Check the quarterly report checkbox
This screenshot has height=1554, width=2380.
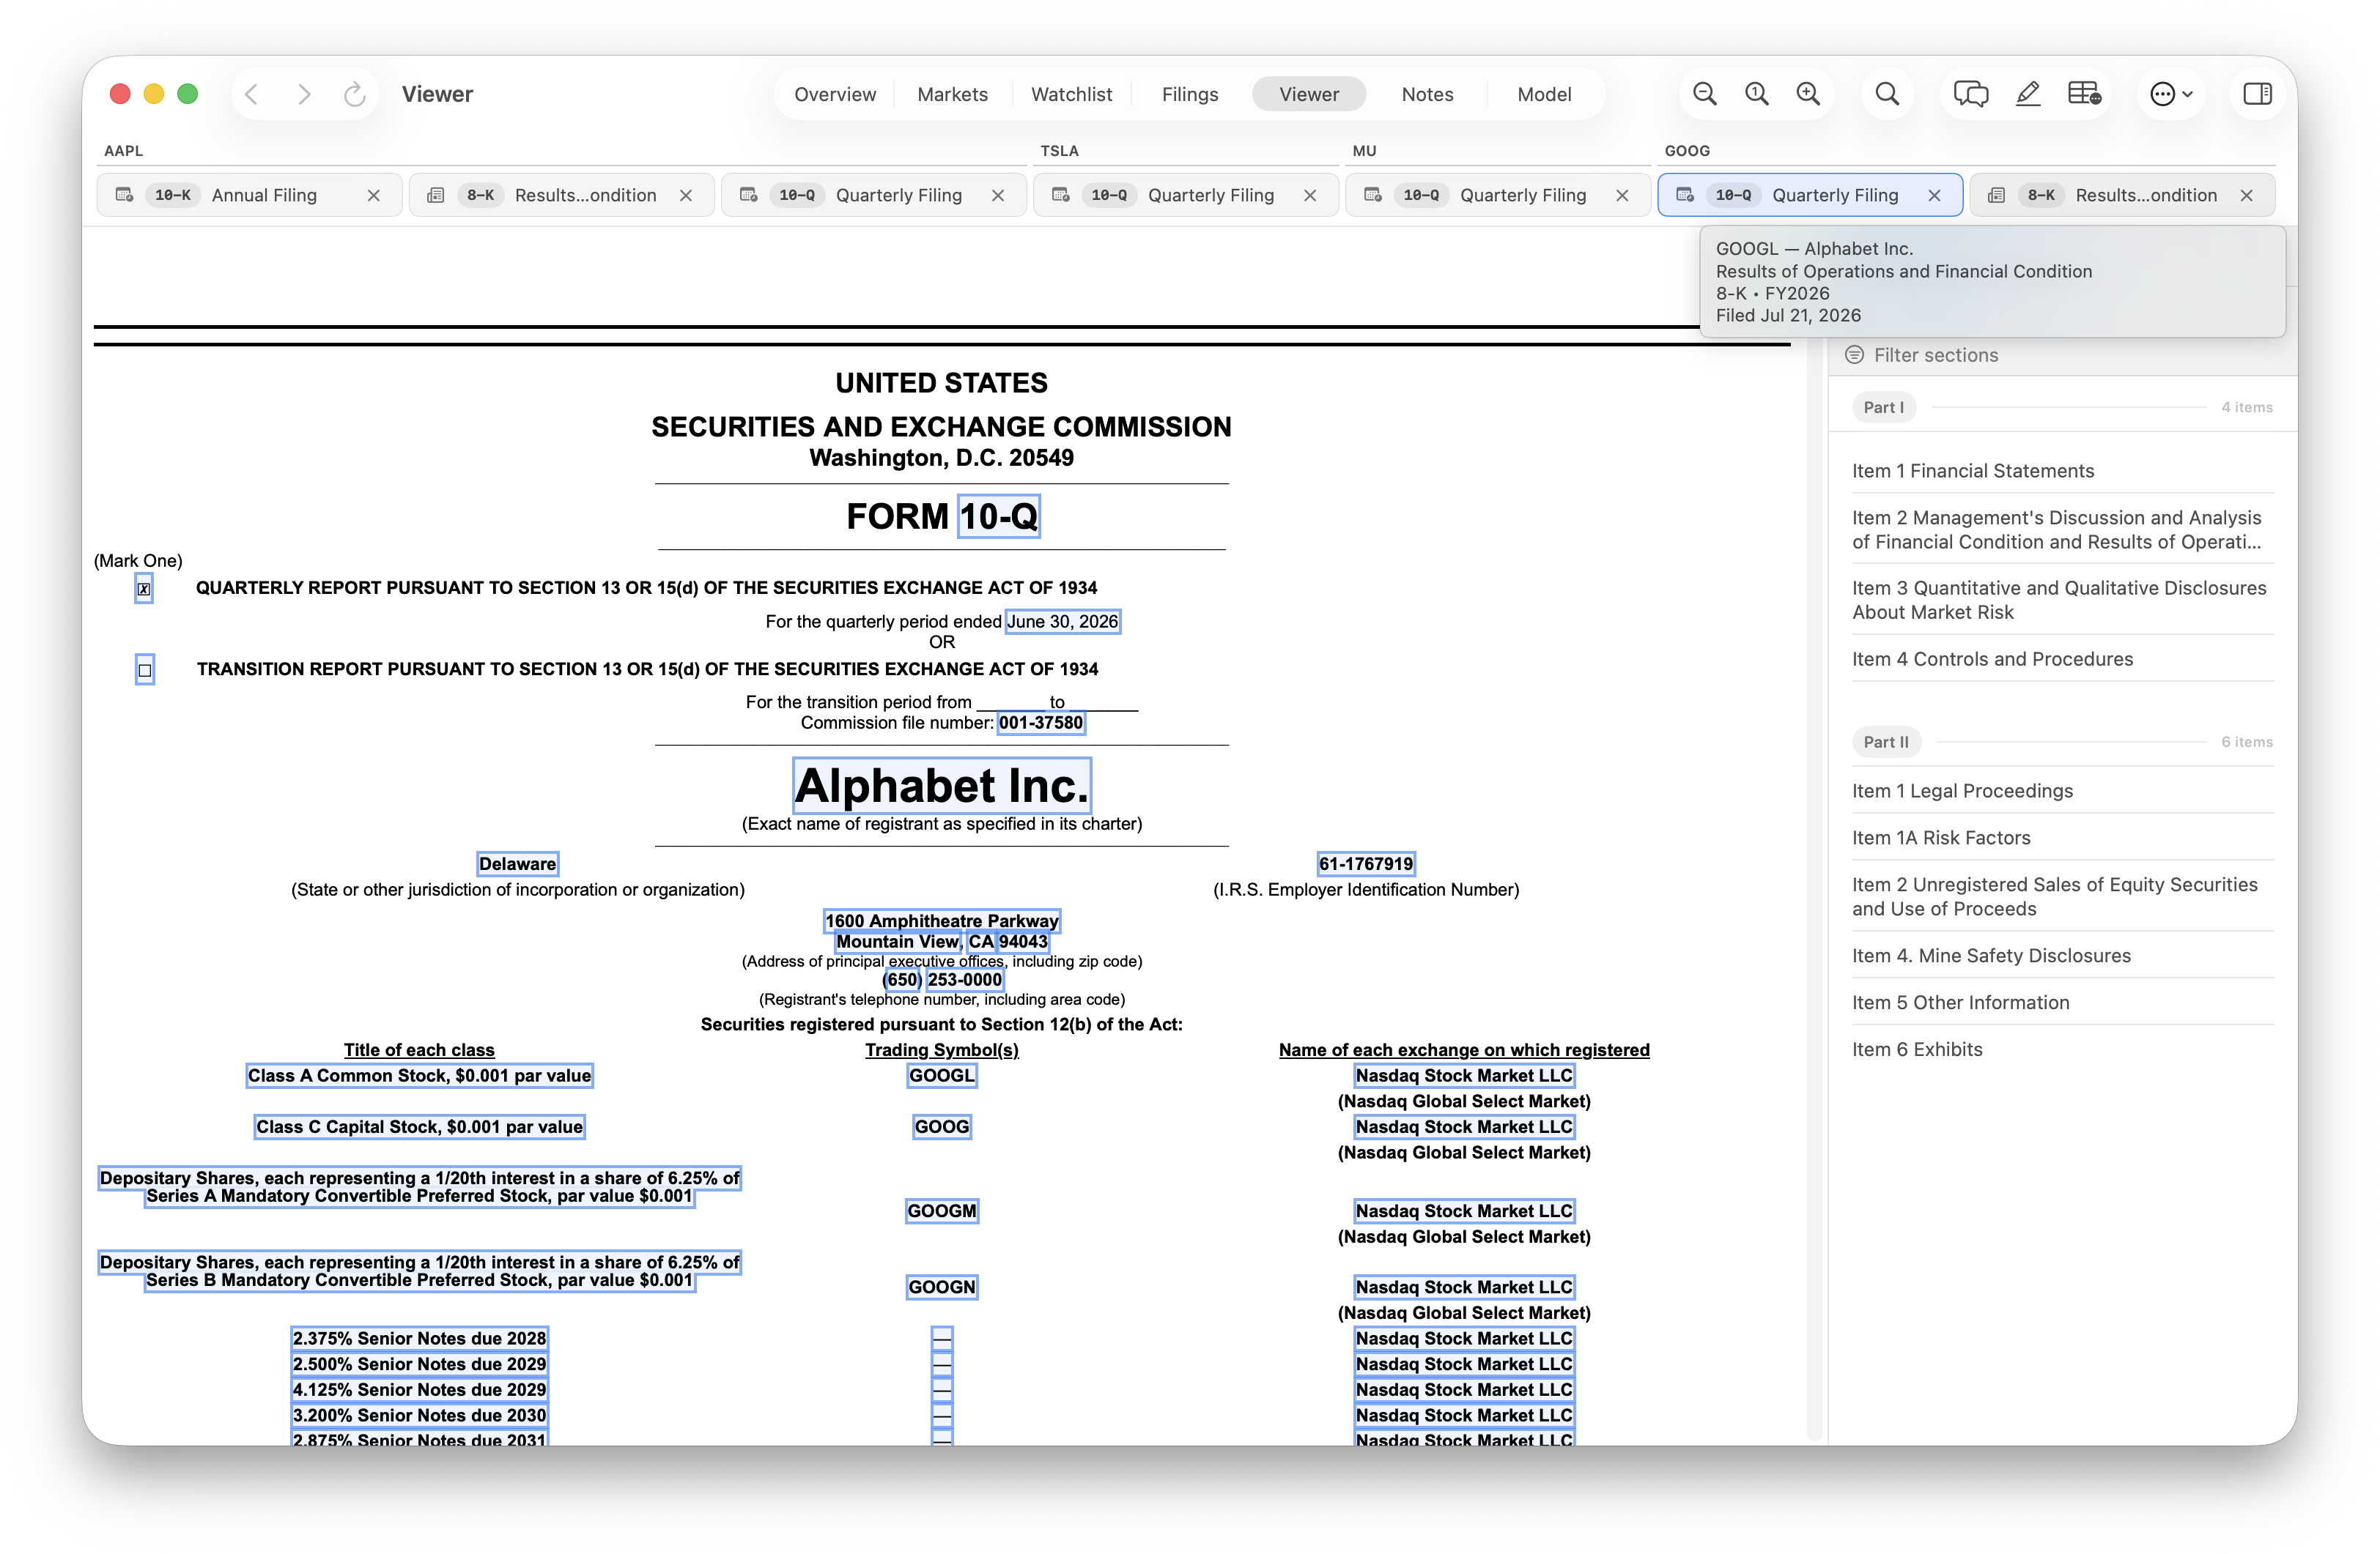tap(144, 590)
